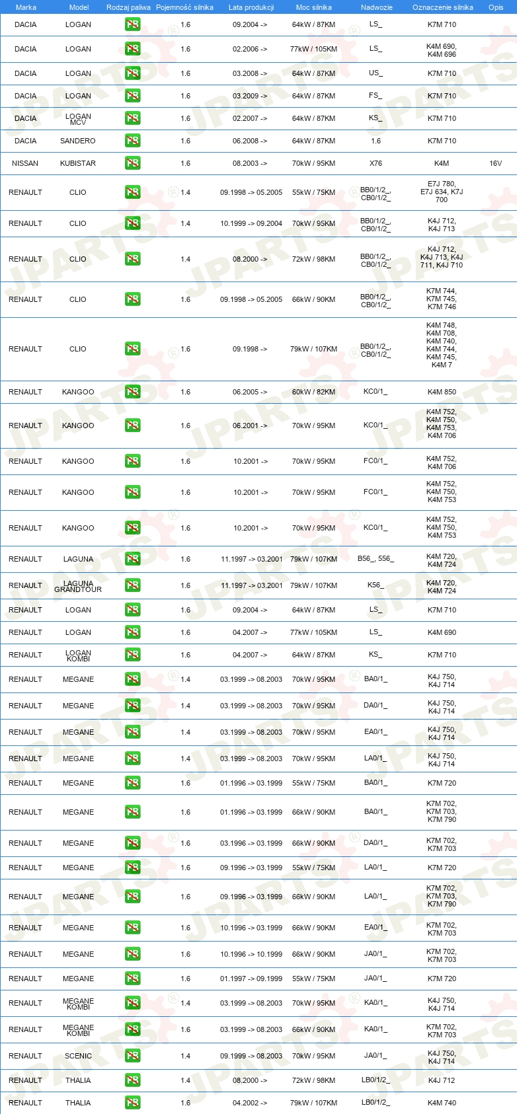Screen dimensions: 517x1114
Task: Click the fuel icon in the Clio 55kW / 75KM row
Action: [132, 192]
